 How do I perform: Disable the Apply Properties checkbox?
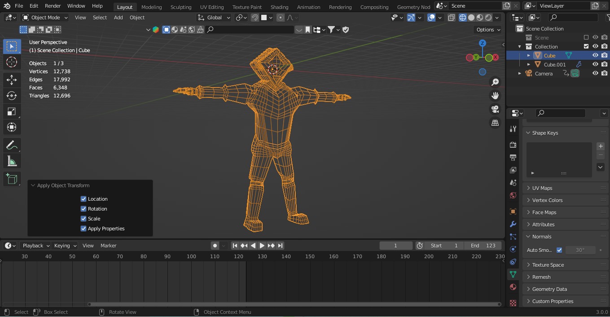(x=83, y=229)
